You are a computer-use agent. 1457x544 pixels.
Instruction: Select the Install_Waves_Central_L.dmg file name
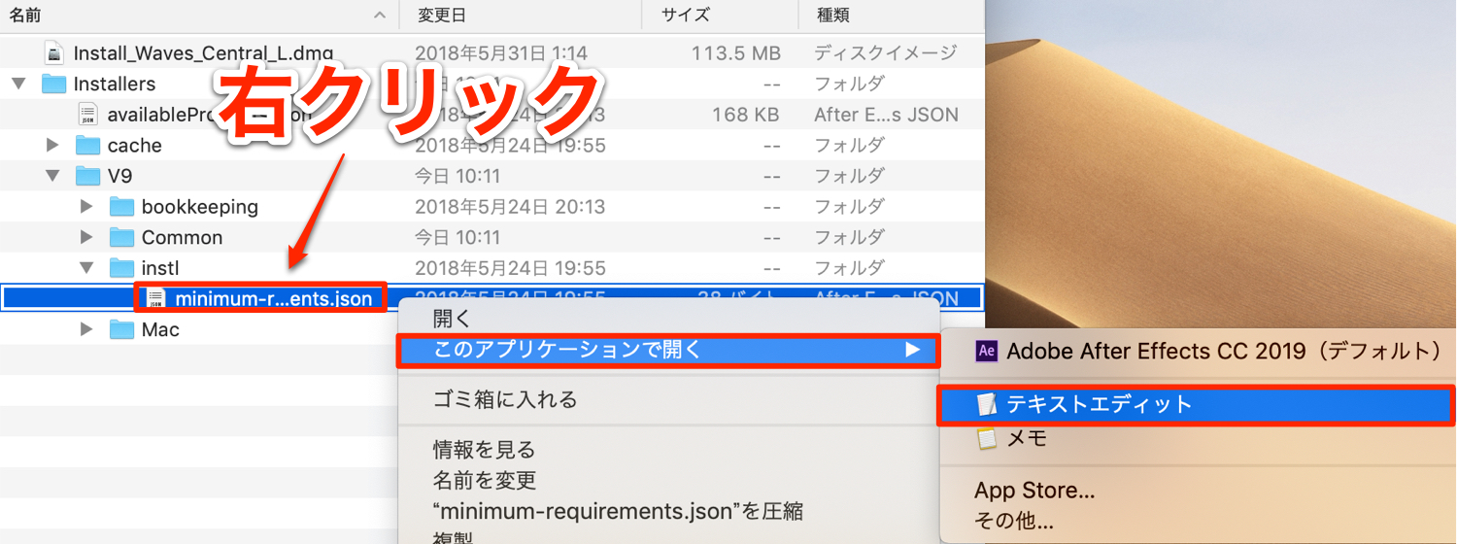204,52
